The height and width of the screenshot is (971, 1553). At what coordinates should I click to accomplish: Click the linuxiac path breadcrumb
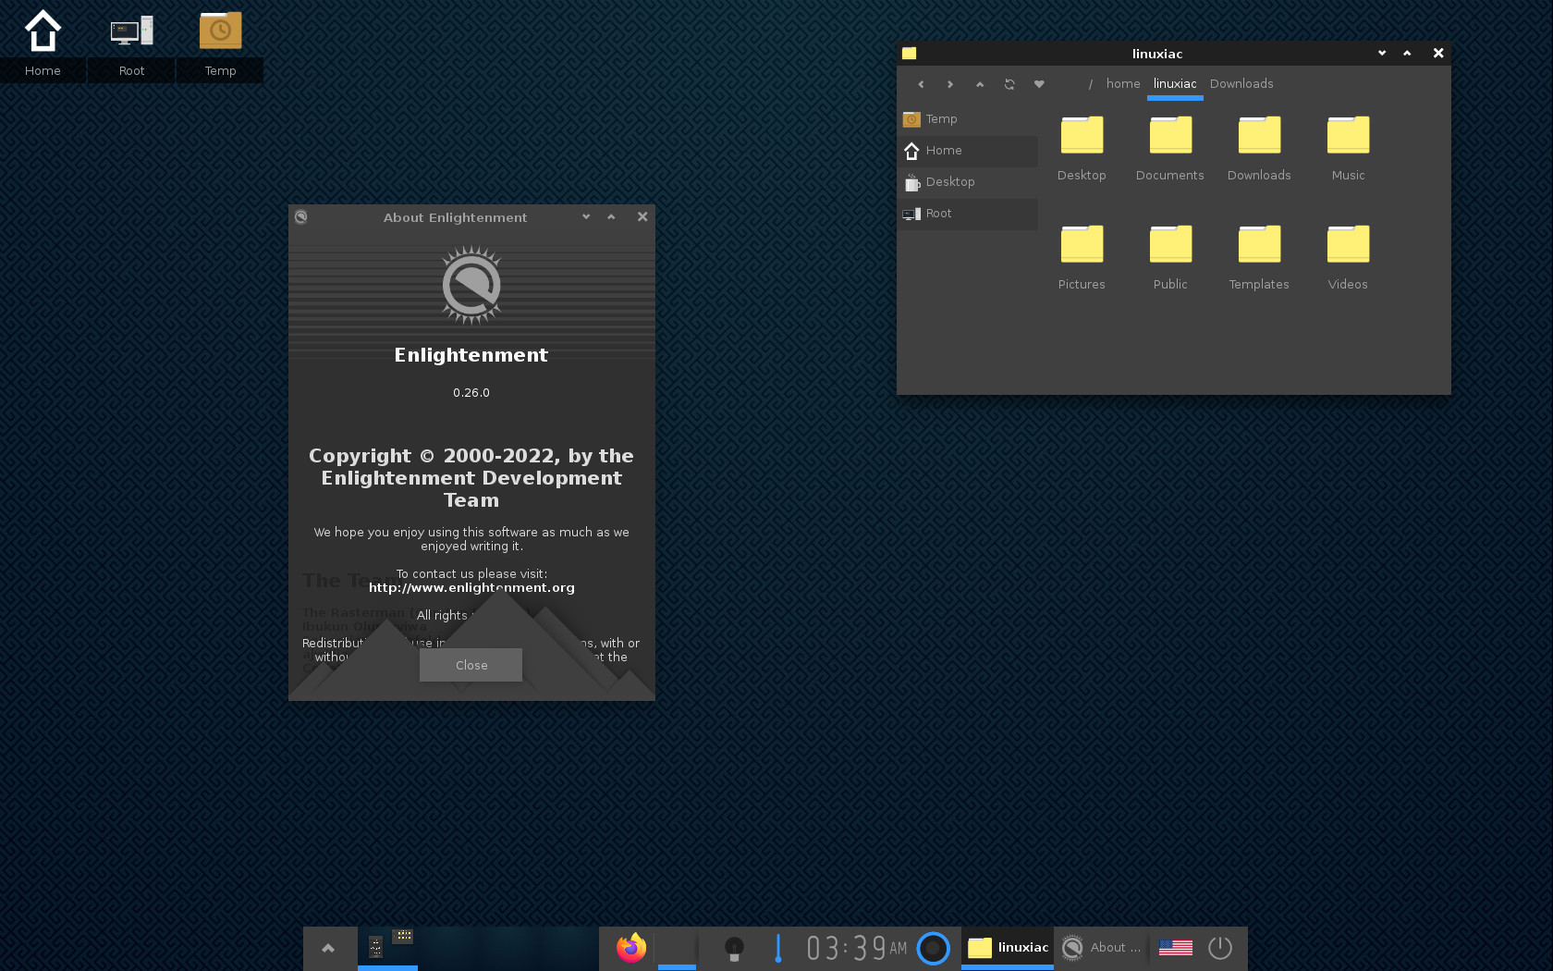coord(1175,84)
